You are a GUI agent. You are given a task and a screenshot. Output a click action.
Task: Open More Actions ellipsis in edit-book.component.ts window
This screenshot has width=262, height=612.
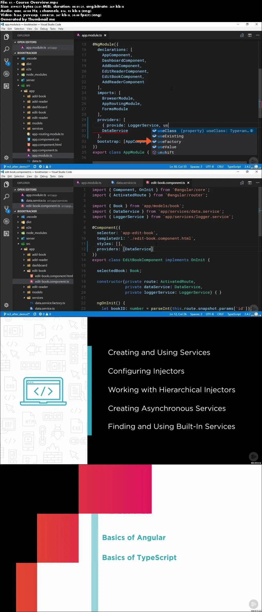257,183
